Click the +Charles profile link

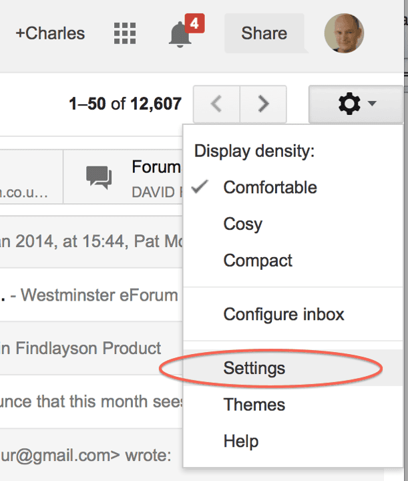pos(50,33)
